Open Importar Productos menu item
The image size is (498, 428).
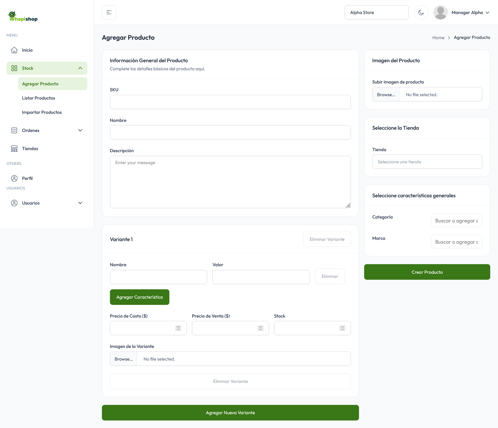(42, 112)
